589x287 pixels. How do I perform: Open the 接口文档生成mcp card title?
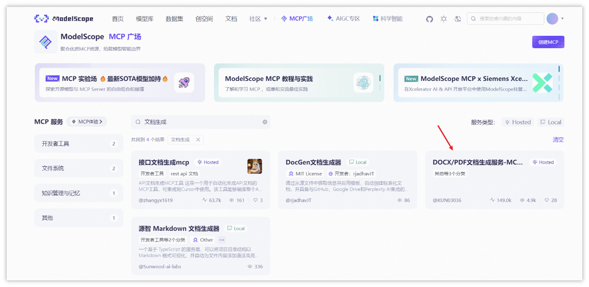pyautogui.click(x=164, y=162)
